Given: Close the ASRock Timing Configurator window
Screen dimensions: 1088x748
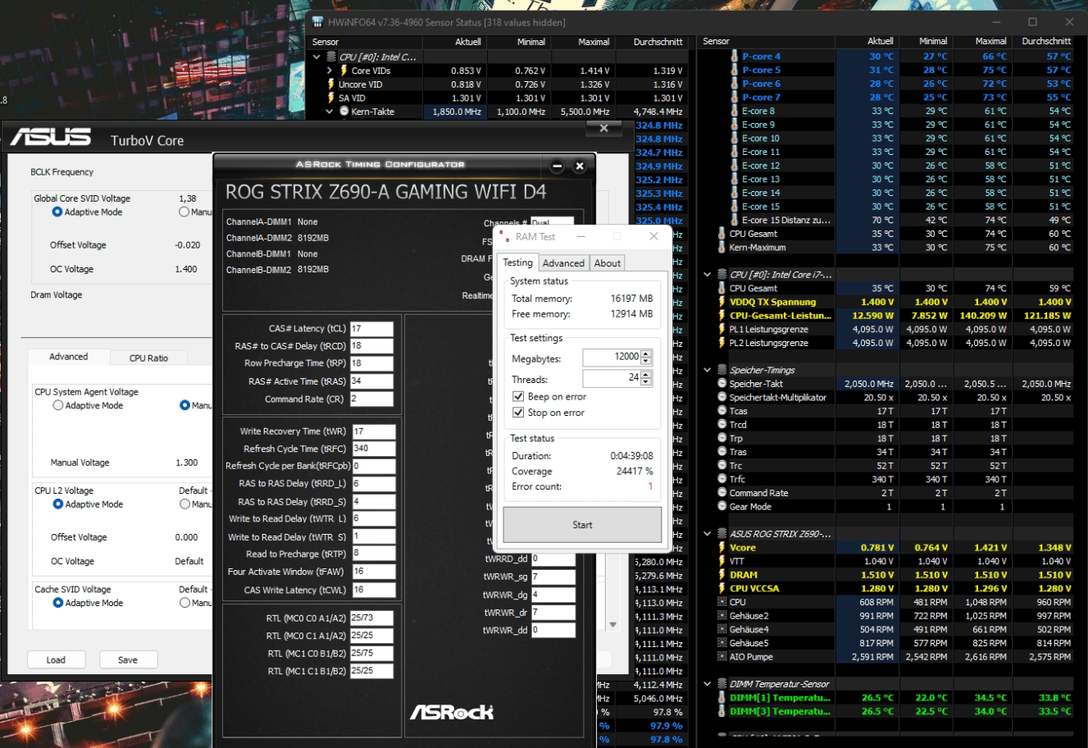Looking at the screenshot, I should pos(580,166).
